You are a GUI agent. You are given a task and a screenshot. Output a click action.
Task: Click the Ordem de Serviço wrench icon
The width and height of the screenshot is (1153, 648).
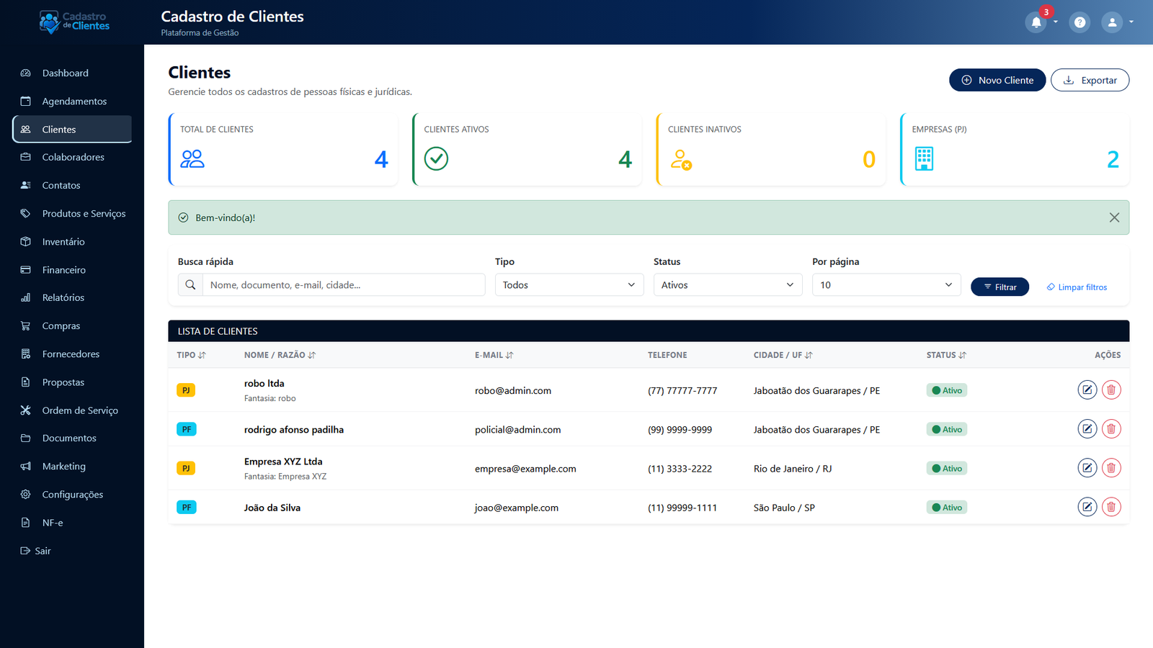pos(25,410)
